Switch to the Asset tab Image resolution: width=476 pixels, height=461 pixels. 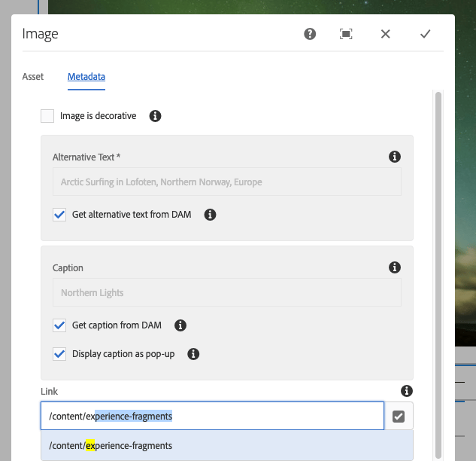click(33, 77)
